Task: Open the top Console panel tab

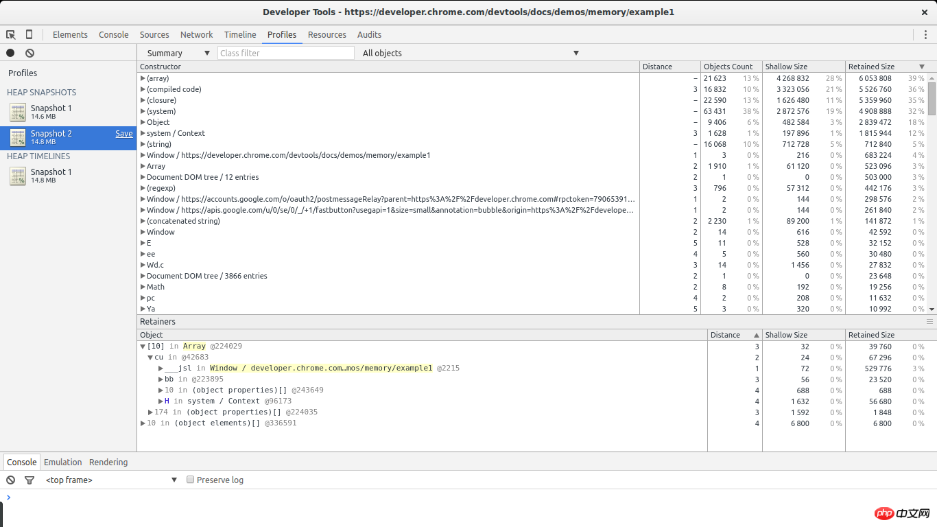Action: pyautogui.click(x=114, y=34)
